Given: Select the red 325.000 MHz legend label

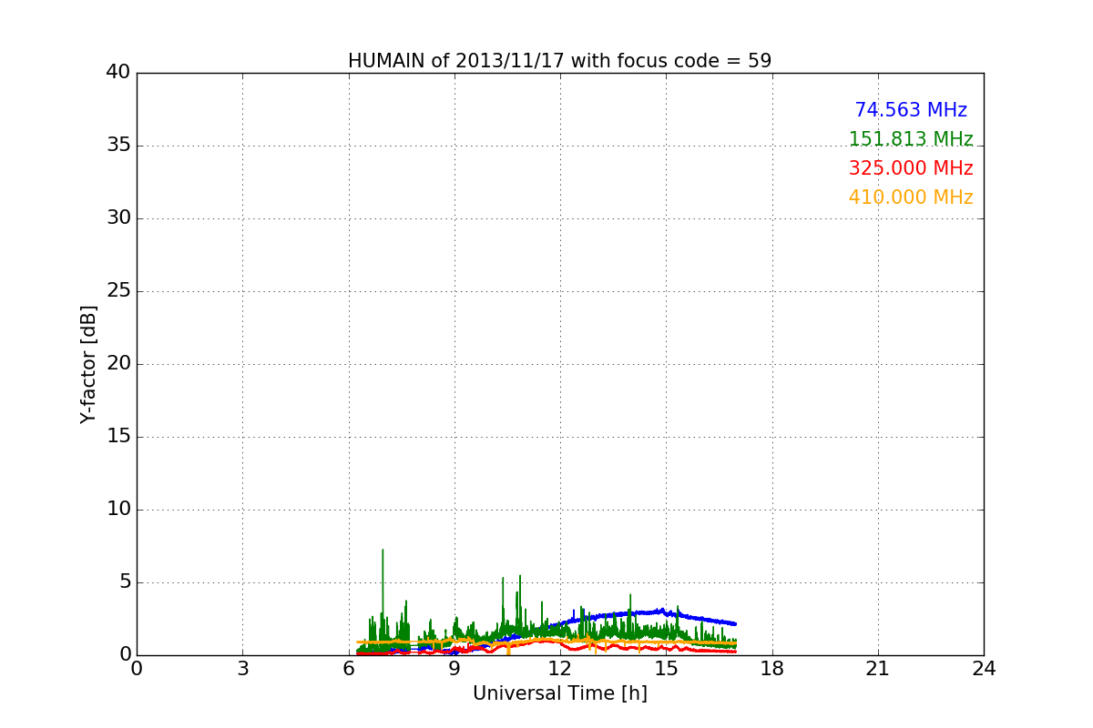Looking at the screenshot, I should coord(911,168).
